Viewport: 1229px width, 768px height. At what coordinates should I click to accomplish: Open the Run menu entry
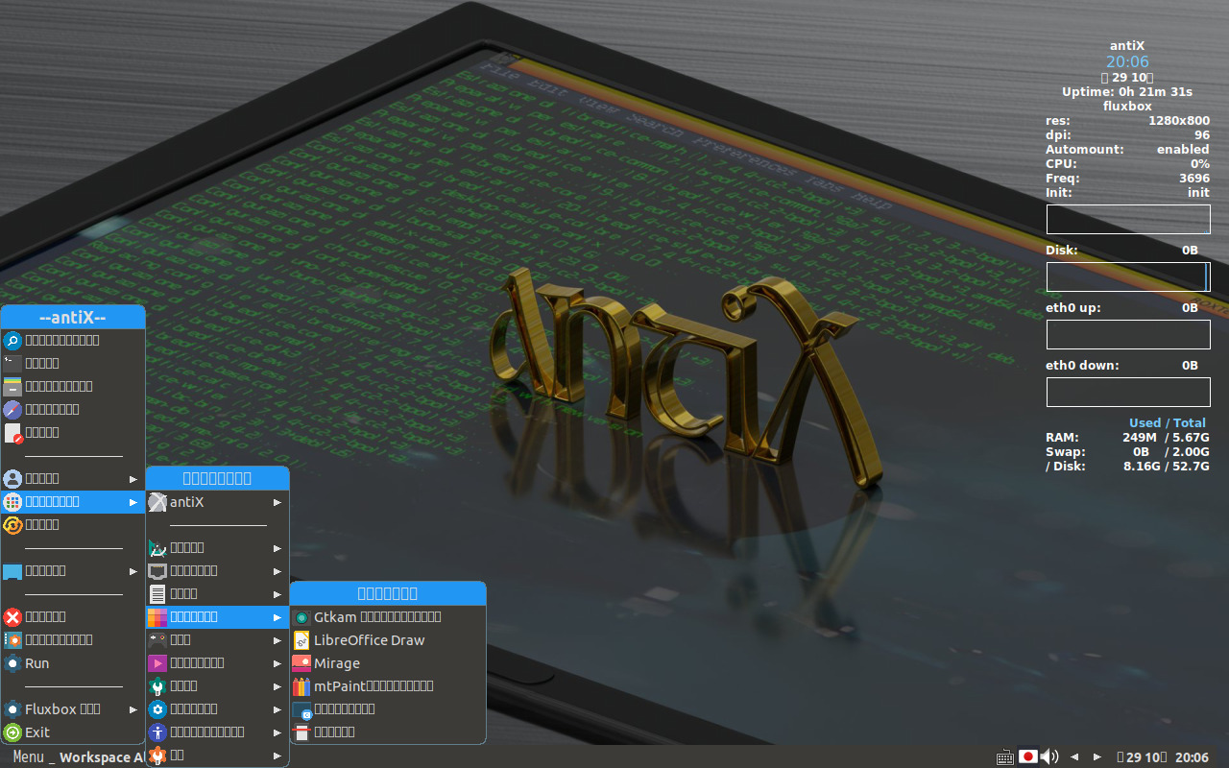coord(36,662)
